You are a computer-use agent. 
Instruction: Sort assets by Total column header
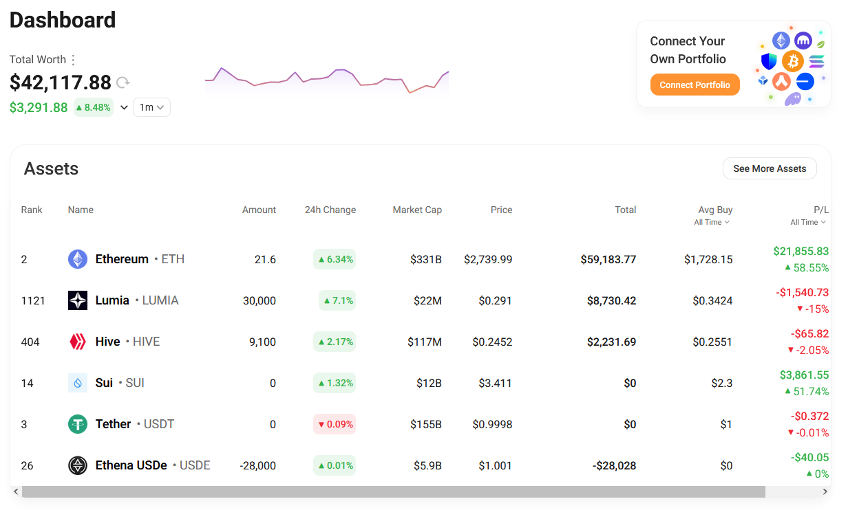pos(626,210)
